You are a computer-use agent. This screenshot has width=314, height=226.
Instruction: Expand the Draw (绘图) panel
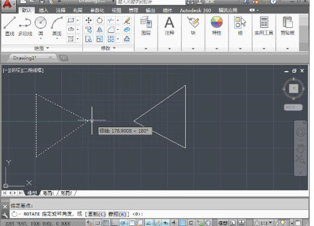(41, 48)
